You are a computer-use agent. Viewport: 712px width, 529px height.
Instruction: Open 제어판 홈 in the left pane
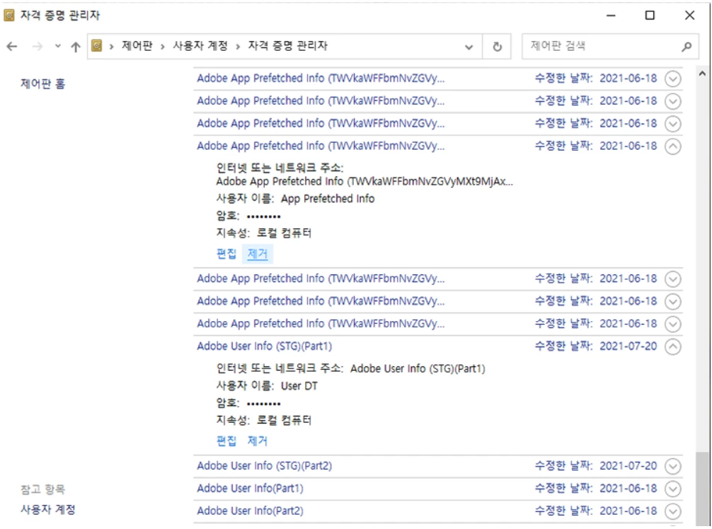(x=42, y=84)
